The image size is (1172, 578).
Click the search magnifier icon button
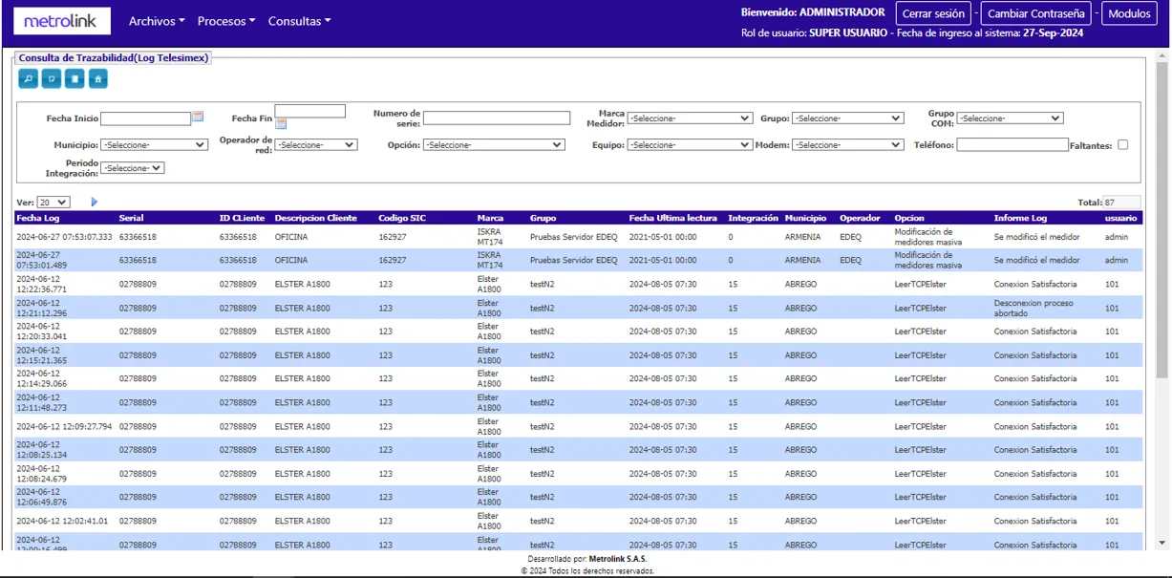click(x=28, y=79)
